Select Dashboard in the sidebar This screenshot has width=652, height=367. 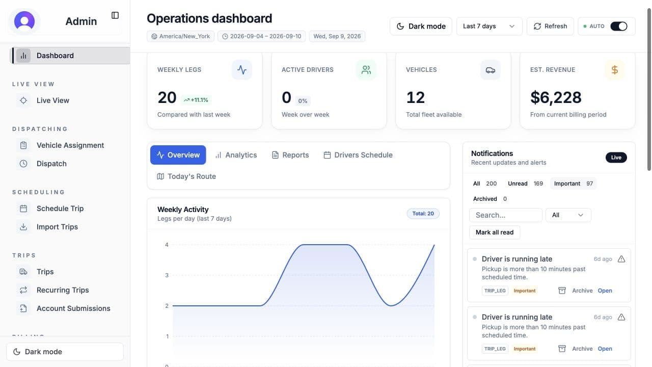pos(71,56)
